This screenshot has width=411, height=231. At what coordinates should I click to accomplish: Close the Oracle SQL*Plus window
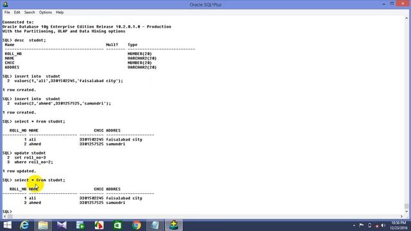tap(403, 3)
